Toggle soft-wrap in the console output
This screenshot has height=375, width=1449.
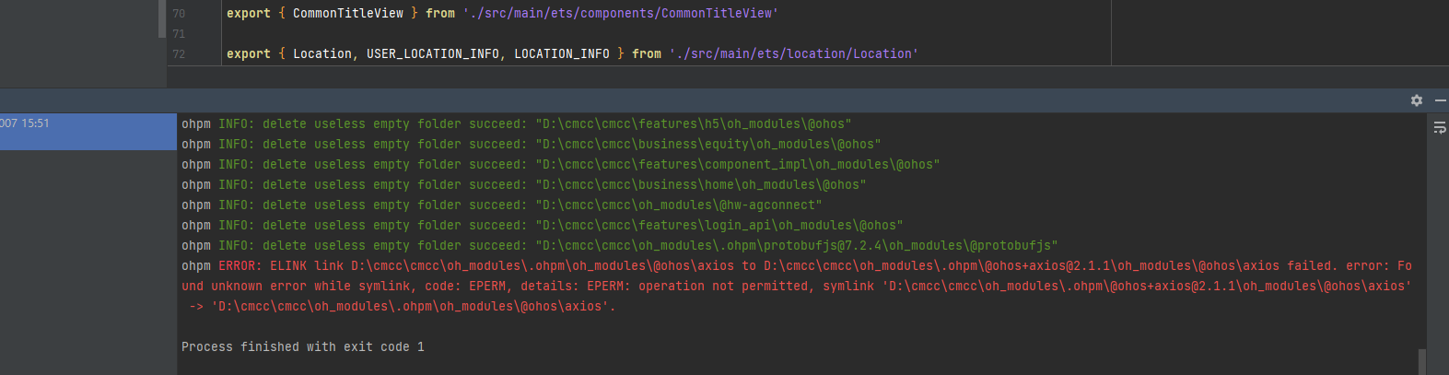click(1440, 128)
